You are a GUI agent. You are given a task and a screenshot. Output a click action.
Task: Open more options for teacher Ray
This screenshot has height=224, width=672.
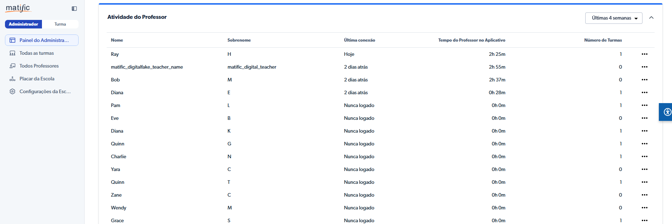(x=644, y=54)
